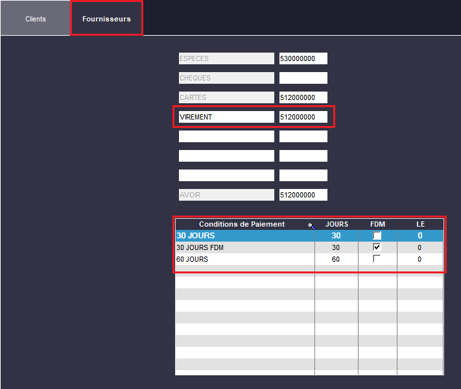Click the ESPECES account number 530000000

[303, 58]
